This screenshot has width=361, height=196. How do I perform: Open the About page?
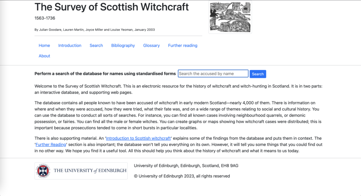(x=44, y=56)
